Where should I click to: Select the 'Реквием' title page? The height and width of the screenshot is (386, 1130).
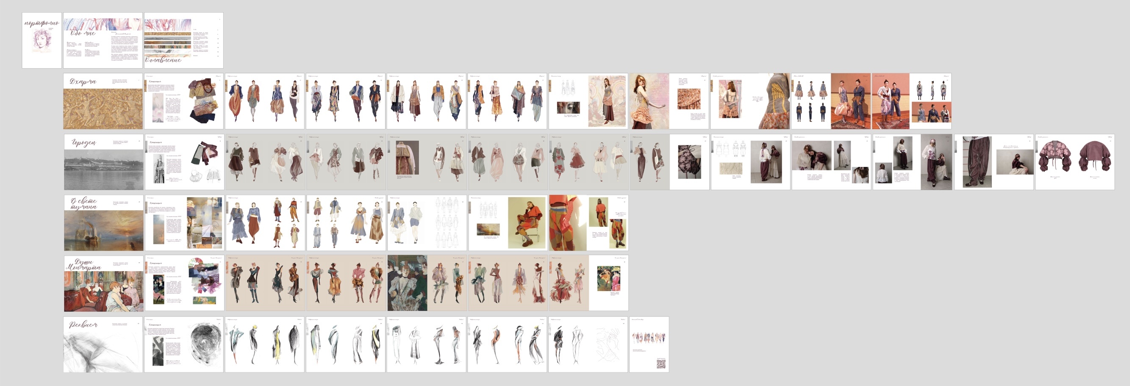coord(103,344)
